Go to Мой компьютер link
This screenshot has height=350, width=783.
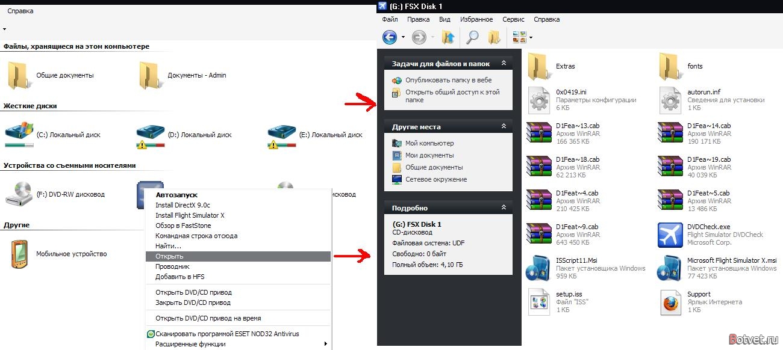[x=429, y=143]
